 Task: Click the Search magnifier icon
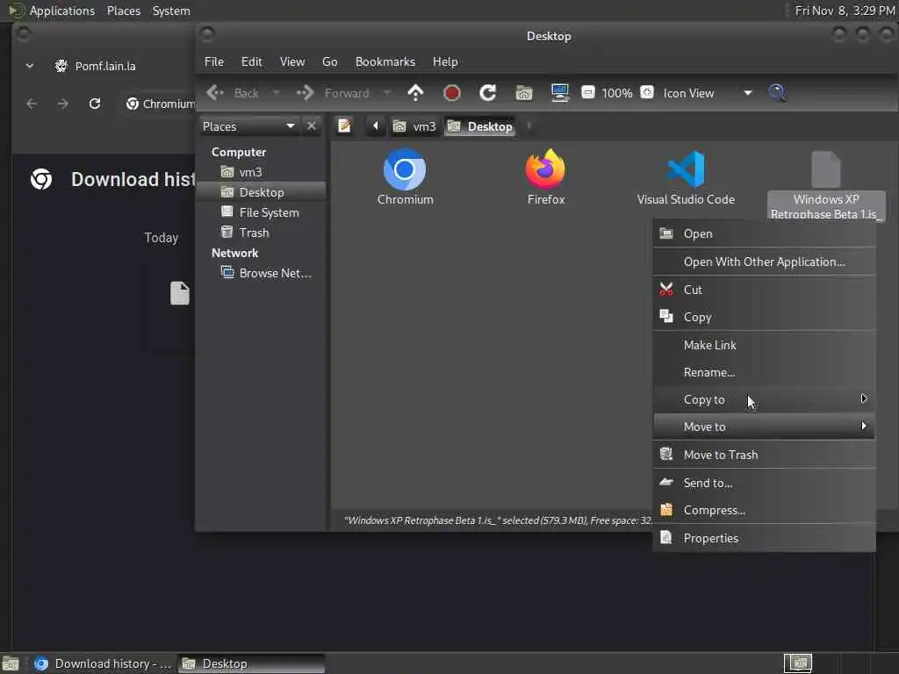click(x=777, y=92)
